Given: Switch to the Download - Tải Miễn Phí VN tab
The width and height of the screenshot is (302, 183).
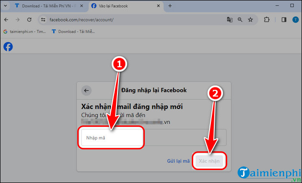Looking at the screenshot, I should click(x=49, y=6).
